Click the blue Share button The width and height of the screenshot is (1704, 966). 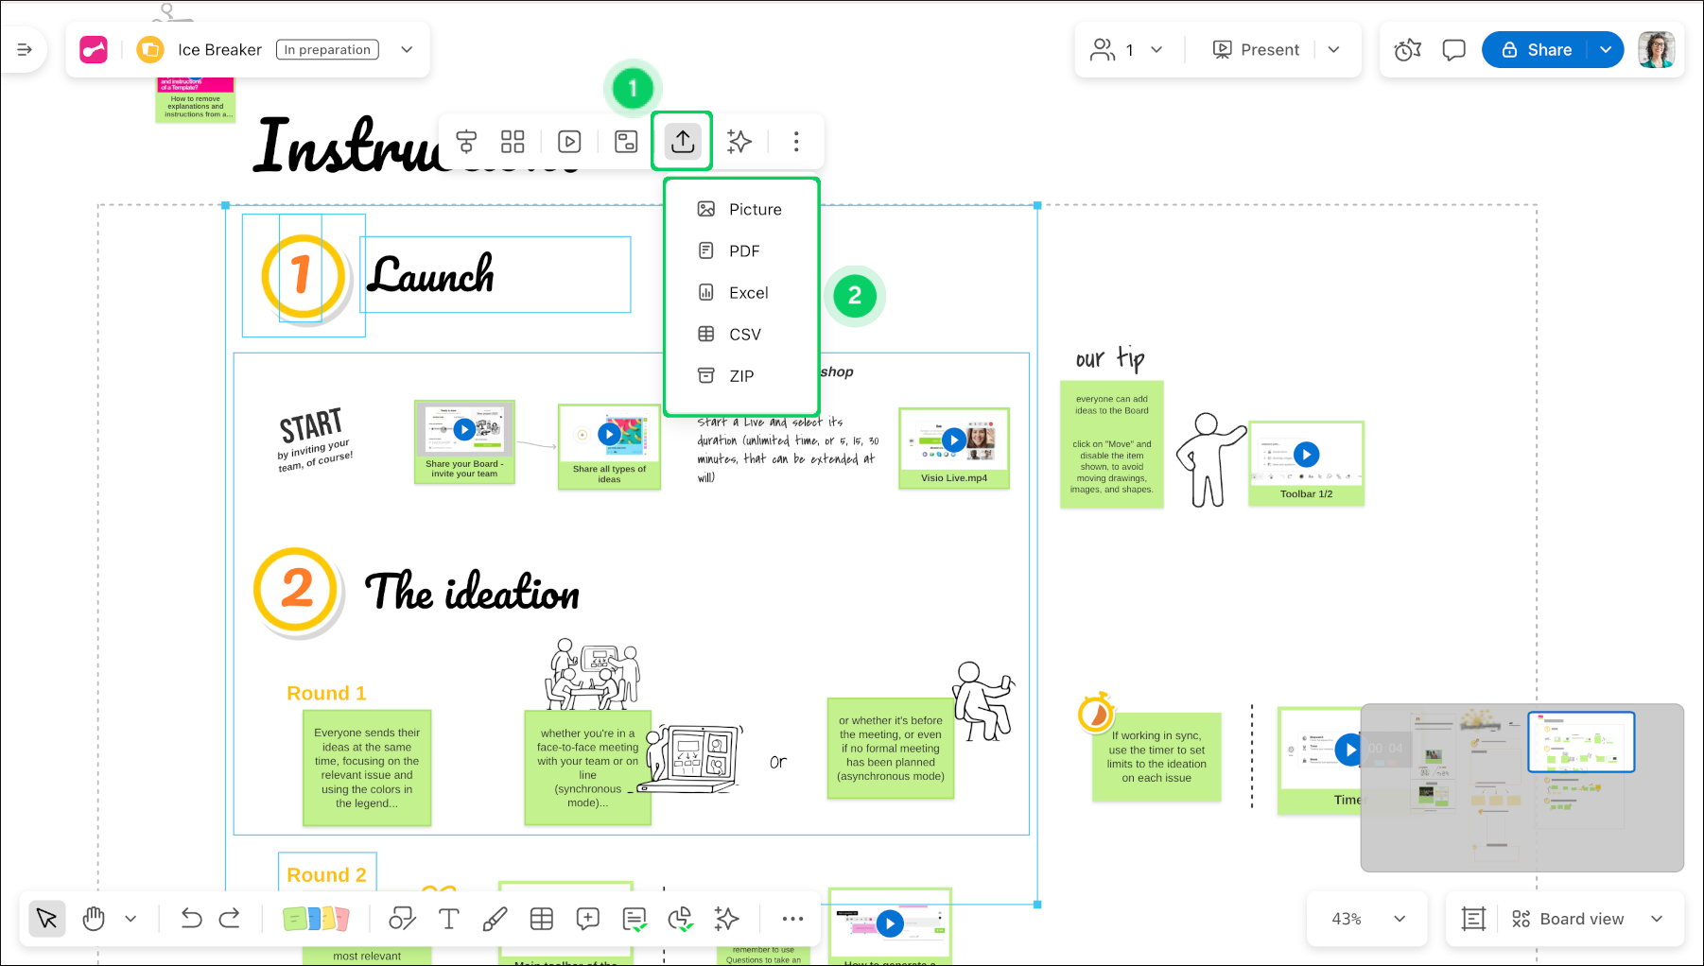tap(1537, 50)
